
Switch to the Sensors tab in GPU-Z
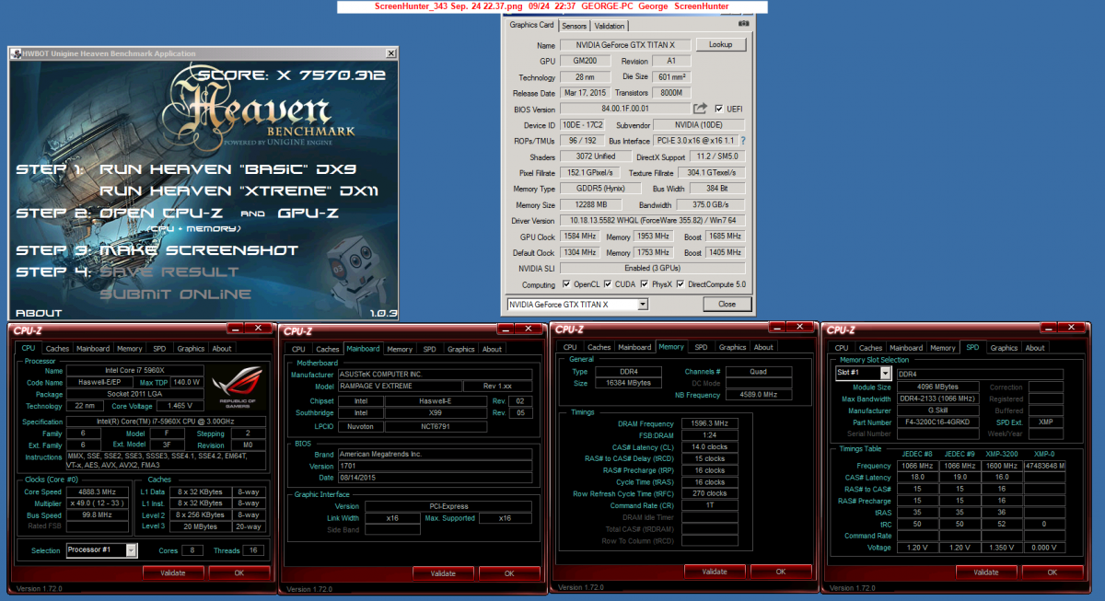(574, 26)
